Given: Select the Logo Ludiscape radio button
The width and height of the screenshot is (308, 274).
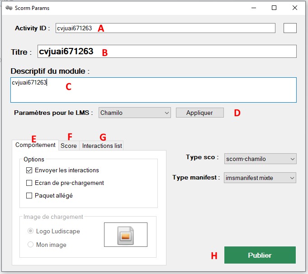Looking at the screenshot, I should pyautogui.click(x=31, y=231).
